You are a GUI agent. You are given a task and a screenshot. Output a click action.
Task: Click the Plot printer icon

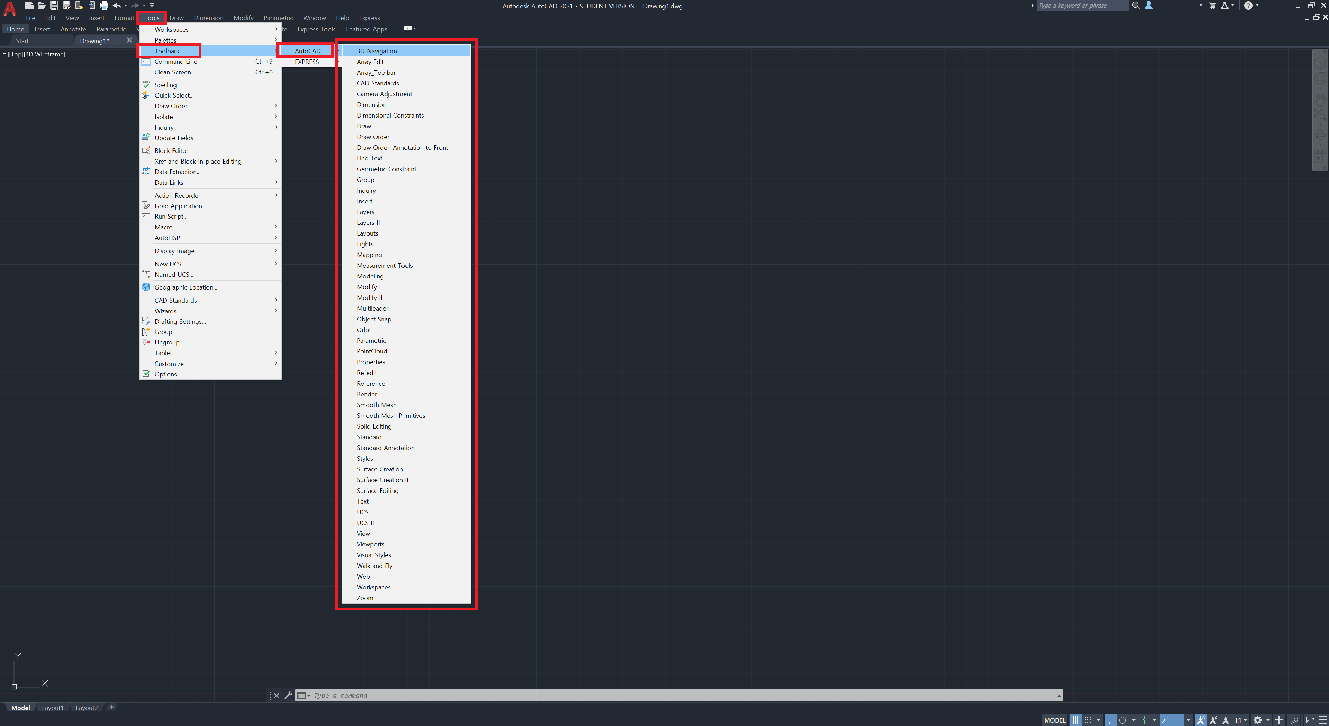[x=104, y=6]
